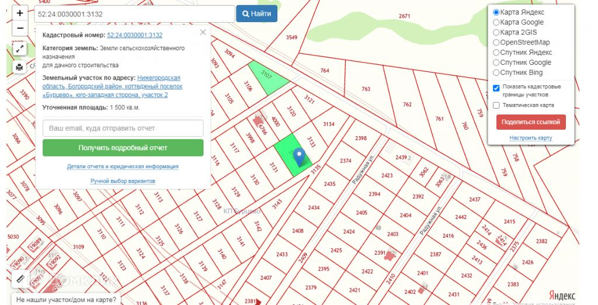The height and width of the screenshot is (305, 598).
Task: Click the blue location pin marker
Action: [300, 157]
